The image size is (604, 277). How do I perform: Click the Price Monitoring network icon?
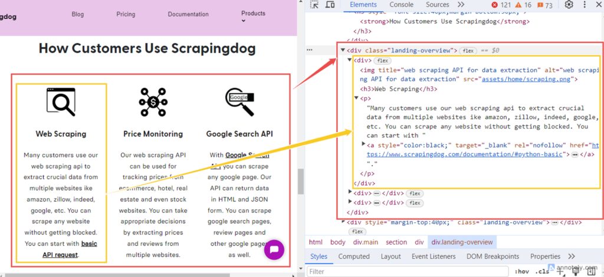coord(153,101)
